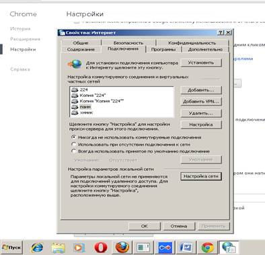Viewport: 265px width, 255px height.
Task: Open Настройка сети LAN settings
Action: coord(201,176)
